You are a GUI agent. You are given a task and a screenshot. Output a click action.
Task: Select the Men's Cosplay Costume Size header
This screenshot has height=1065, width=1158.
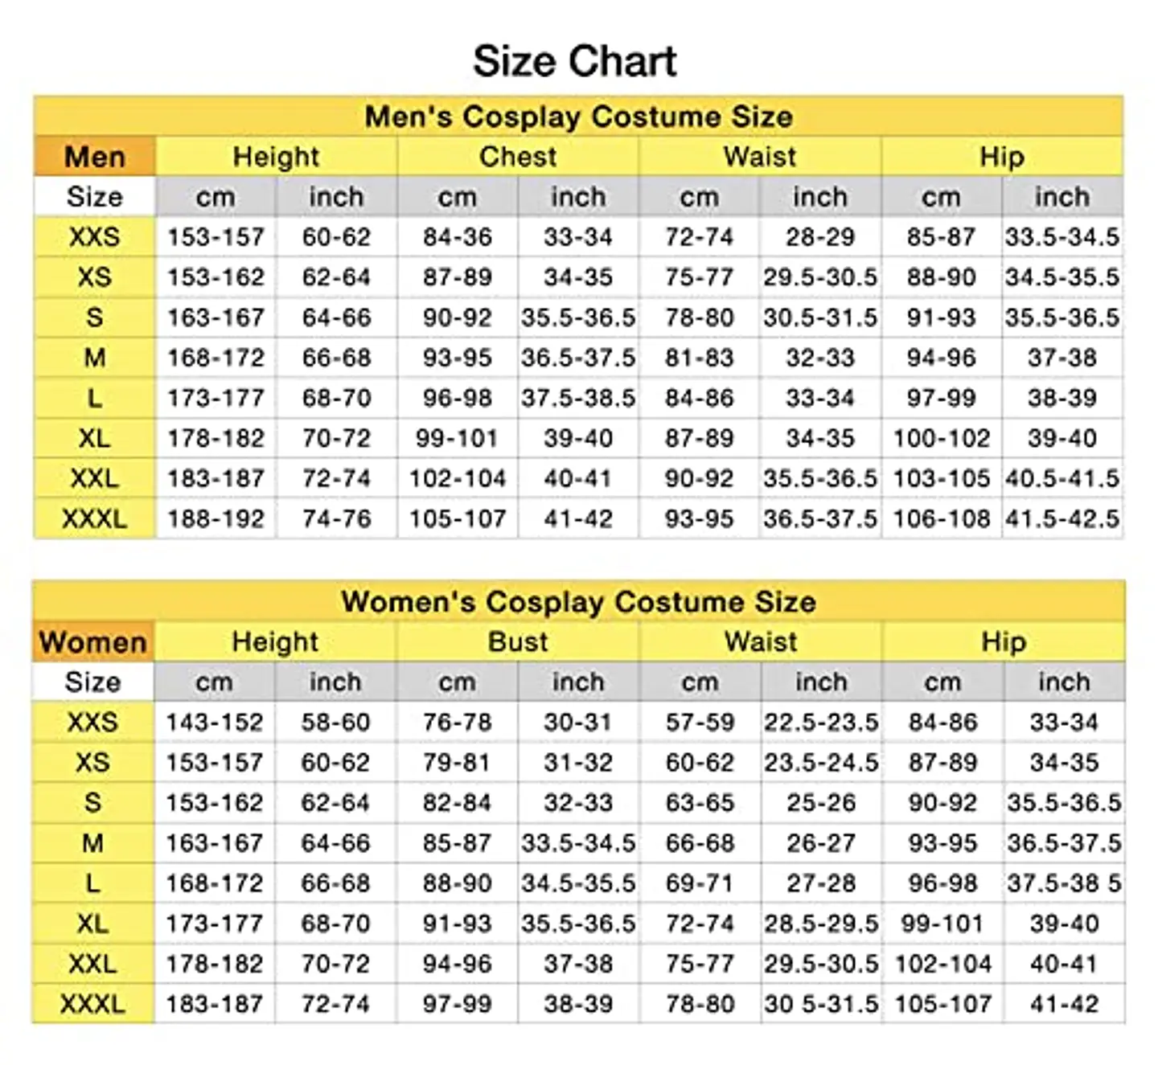point(578,117)
